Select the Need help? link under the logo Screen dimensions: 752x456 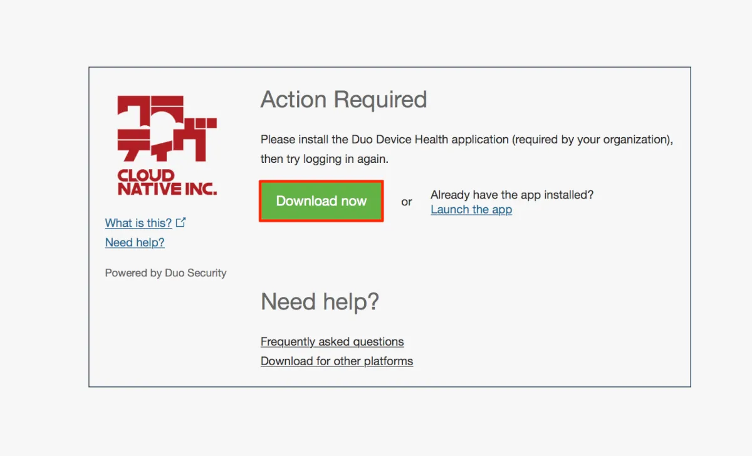(x=135, y=242)
